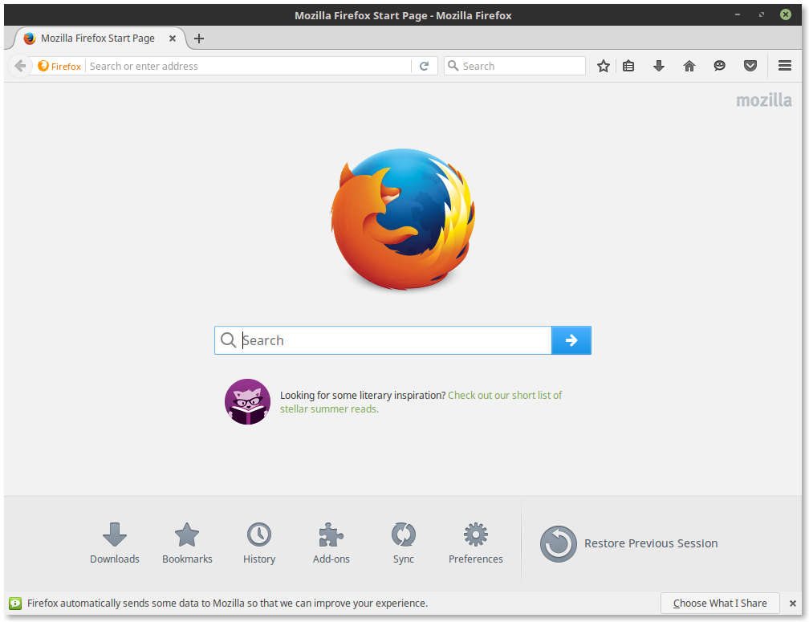
Task: Minimize the Firefox window
Action: (x=738, y=14)
